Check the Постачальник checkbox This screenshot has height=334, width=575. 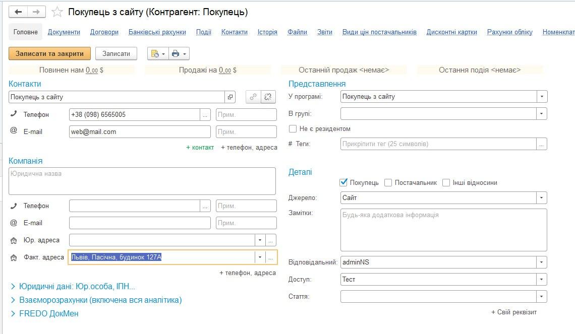(388, 182)
